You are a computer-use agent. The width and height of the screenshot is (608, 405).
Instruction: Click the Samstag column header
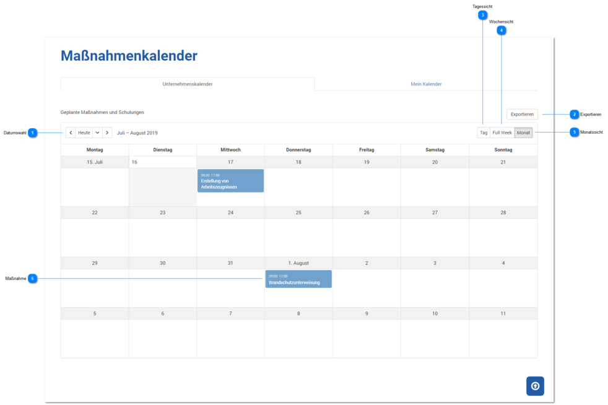coord(435,150)
